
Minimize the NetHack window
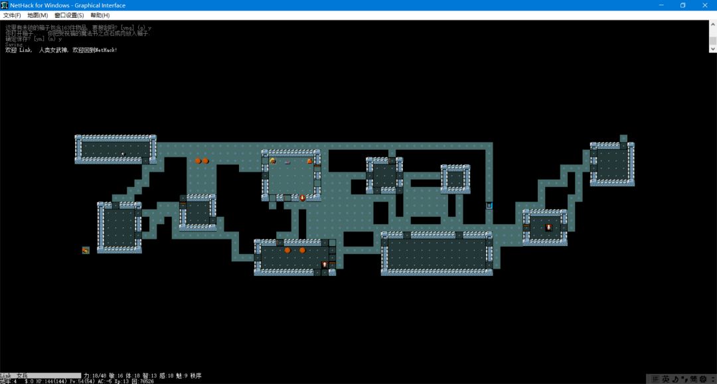pyautogui.click(x=661, y=5)
